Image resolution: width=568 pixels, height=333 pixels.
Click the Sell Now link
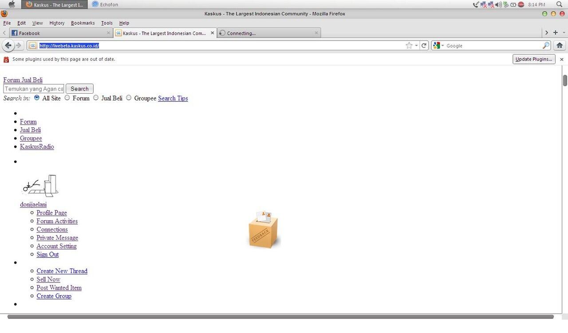pyautogui.click(x=48, y=279)
